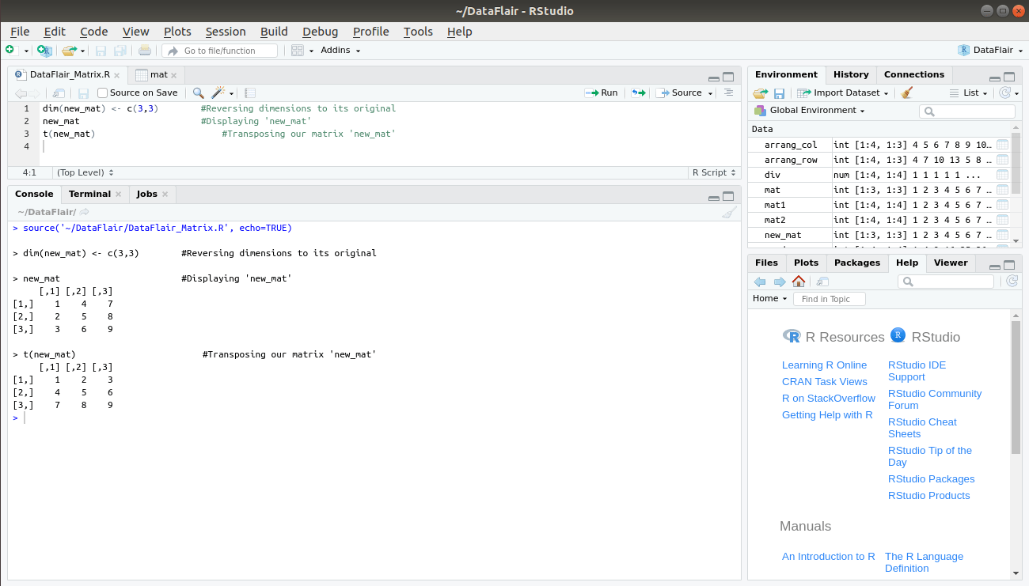This screenshot has height=586, width=1029.
Task: Click the Go to file/function search field
Action: coord(222,50)
